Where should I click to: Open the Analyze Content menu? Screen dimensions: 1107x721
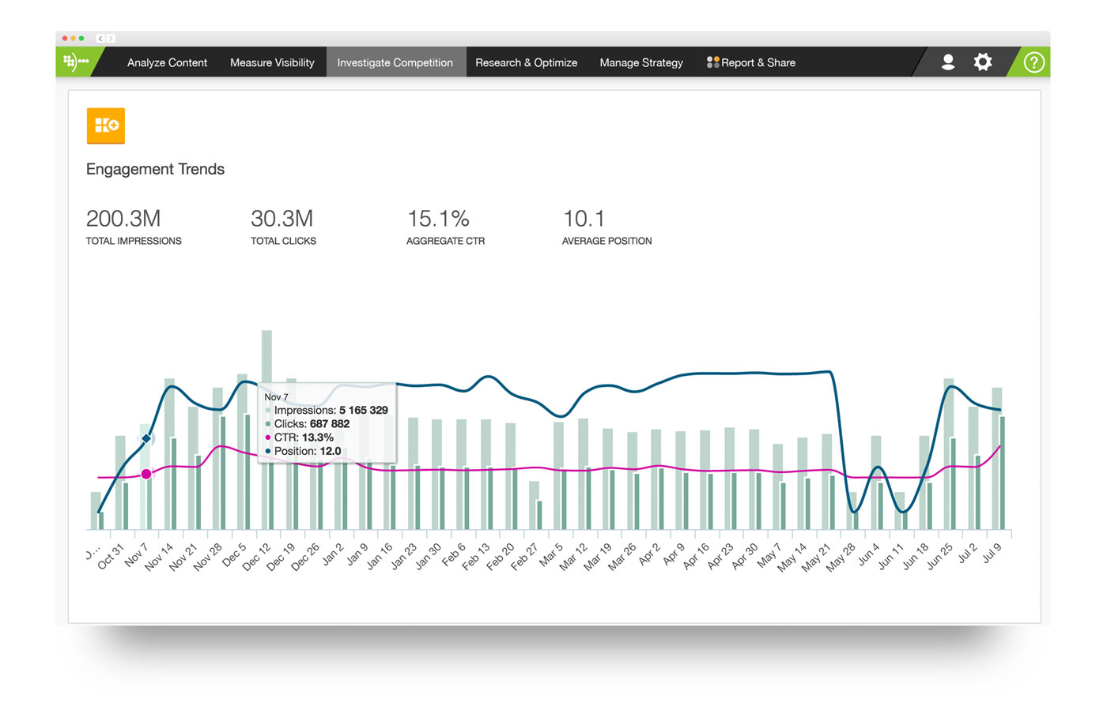[x=167, y=62]
